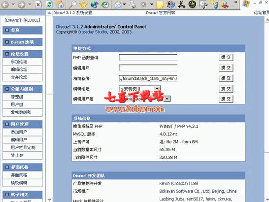
Task: Click the 精简备份 file path field
Action: tap(148, 78)
